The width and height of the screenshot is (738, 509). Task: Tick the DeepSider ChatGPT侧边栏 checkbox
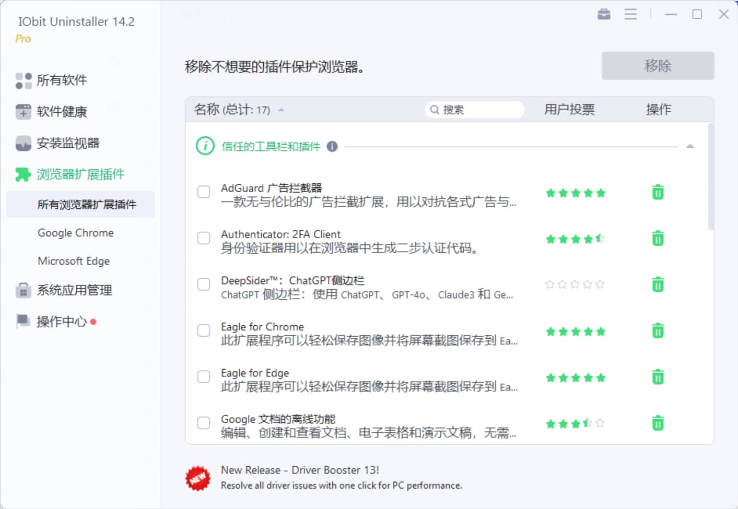tap(204, 285)
